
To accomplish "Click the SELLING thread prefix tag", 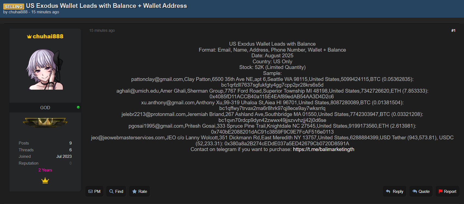I will point(14,7).
